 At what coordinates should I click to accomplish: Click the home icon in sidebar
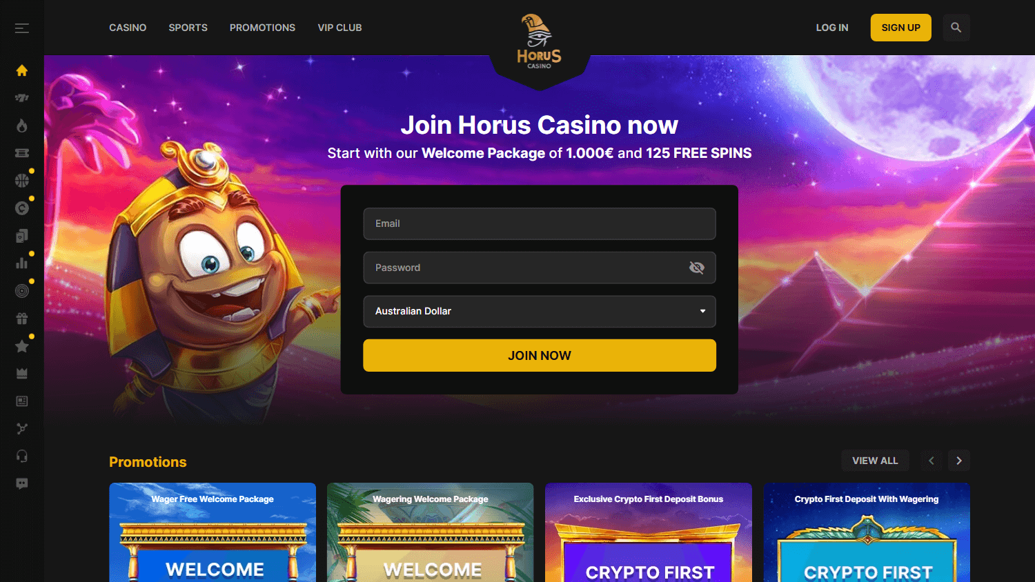tap(22, 70)
